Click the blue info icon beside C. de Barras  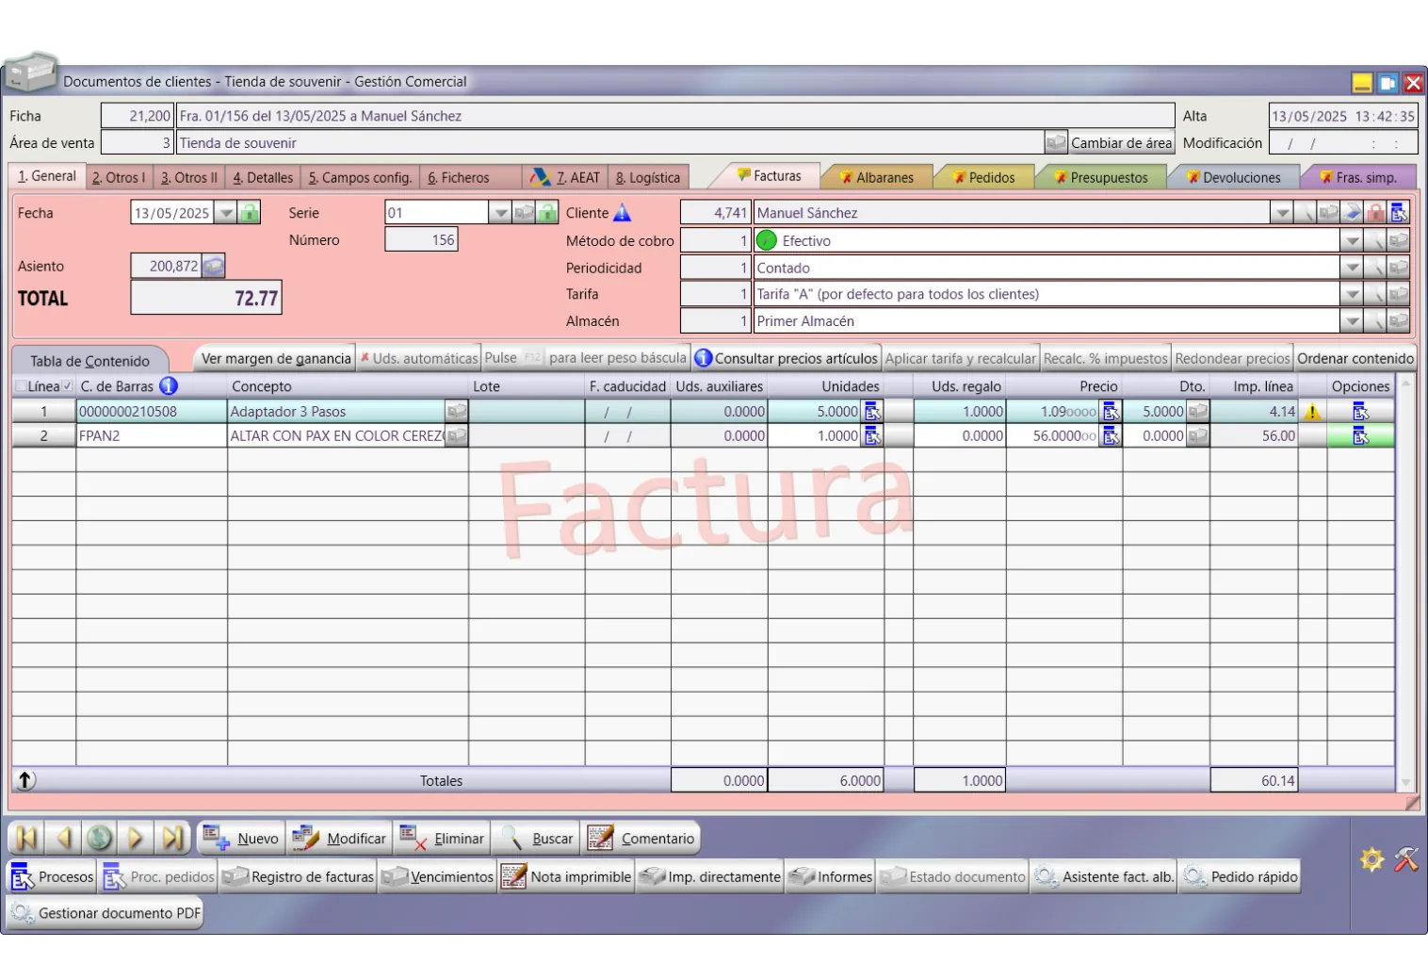(x=169, y=386)
